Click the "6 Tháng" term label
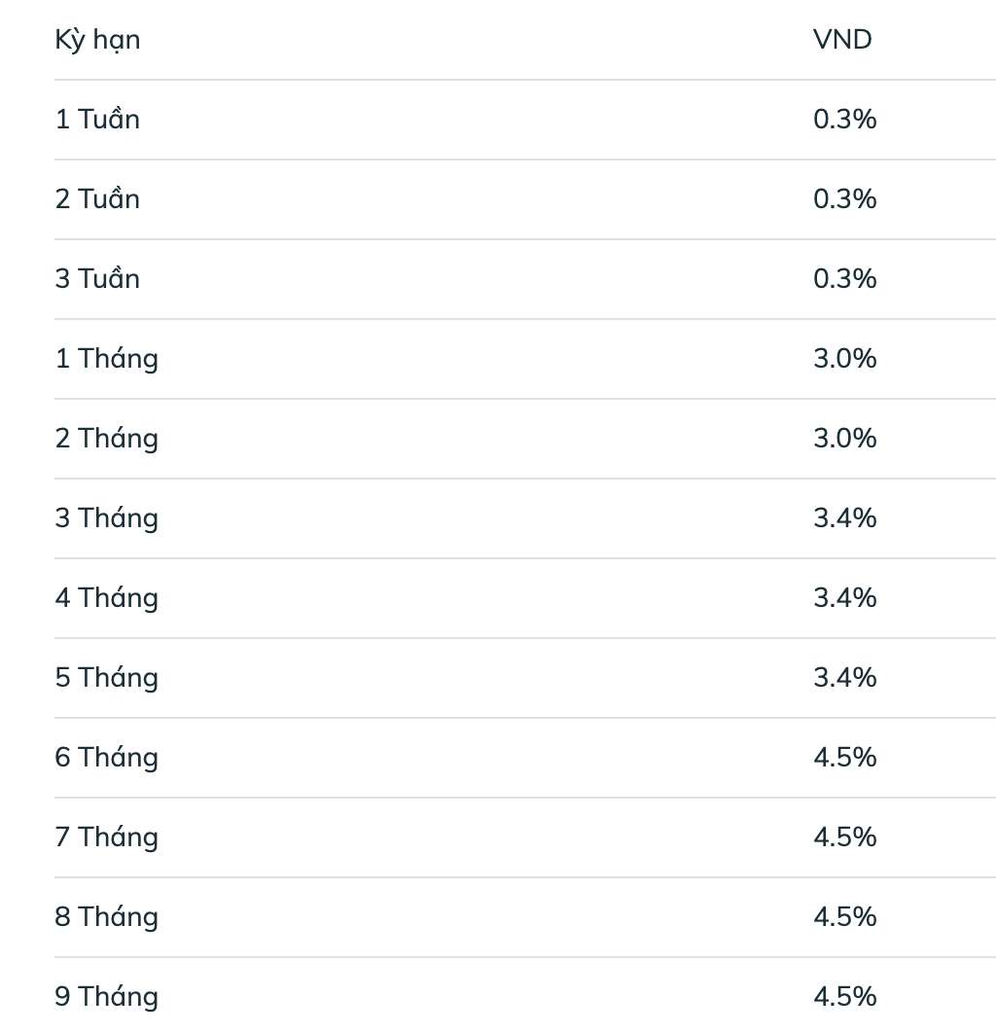This screenshot has width=996, height=1033. point(106,758)
